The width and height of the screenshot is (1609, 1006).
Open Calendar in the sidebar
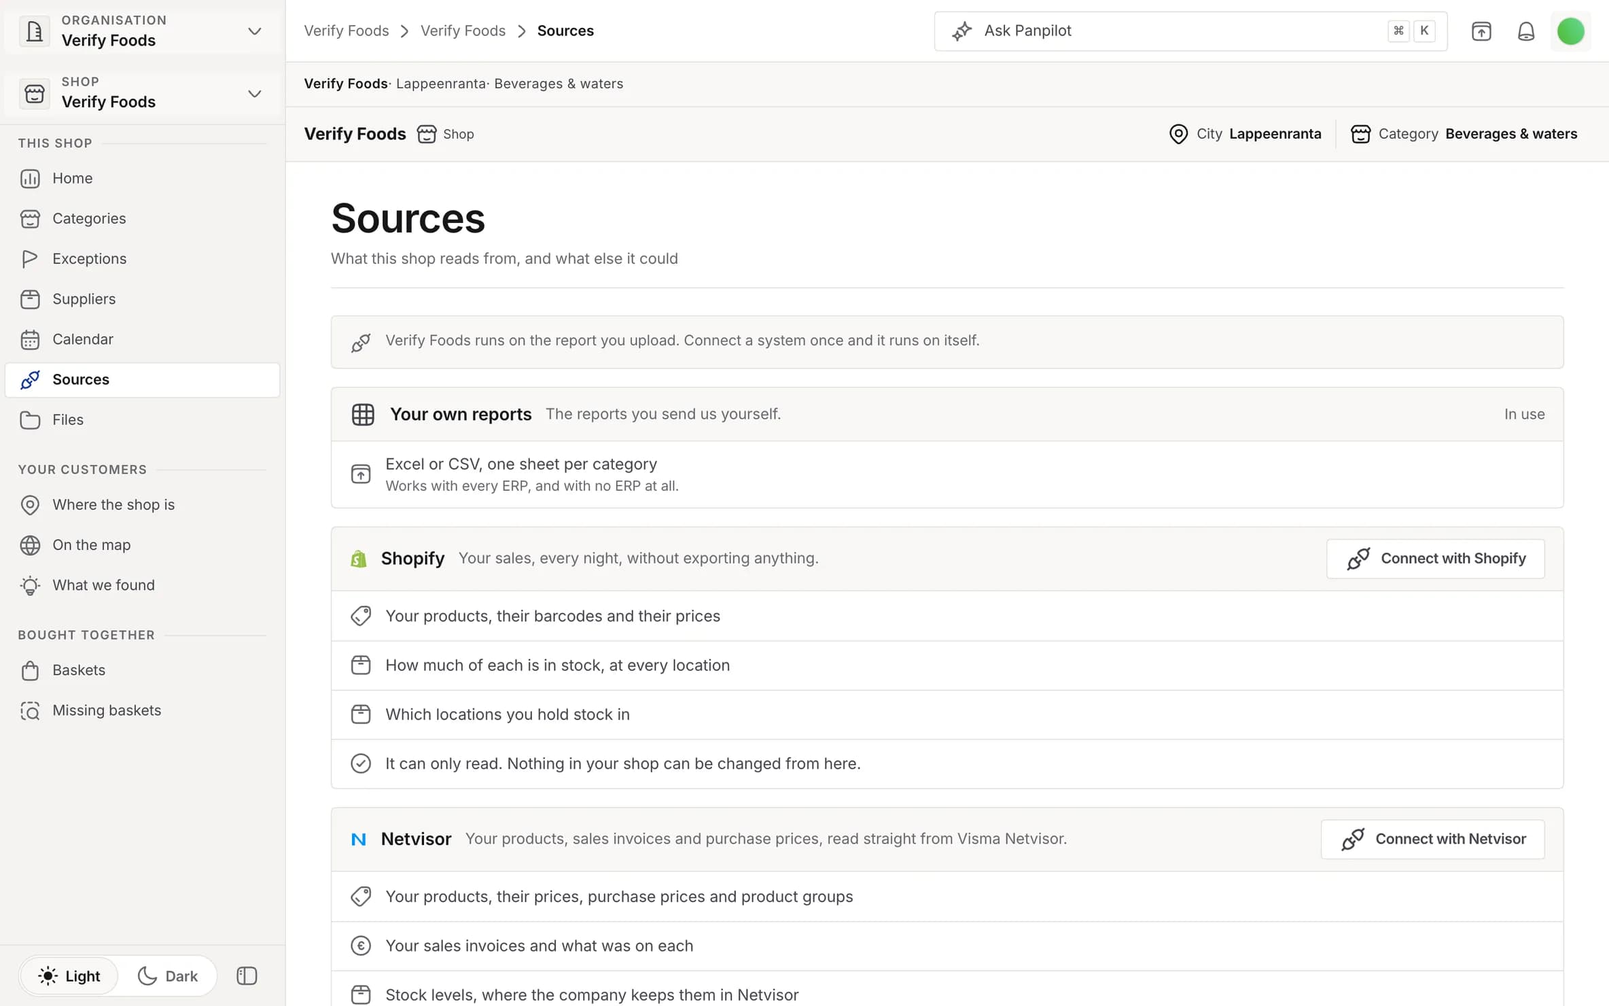click(142, 339)
